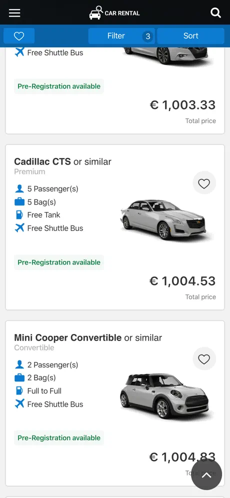This screenshot has width=230, height=498.
Task: Open the Car Rental logo home link
Action: tap(114, 13)
